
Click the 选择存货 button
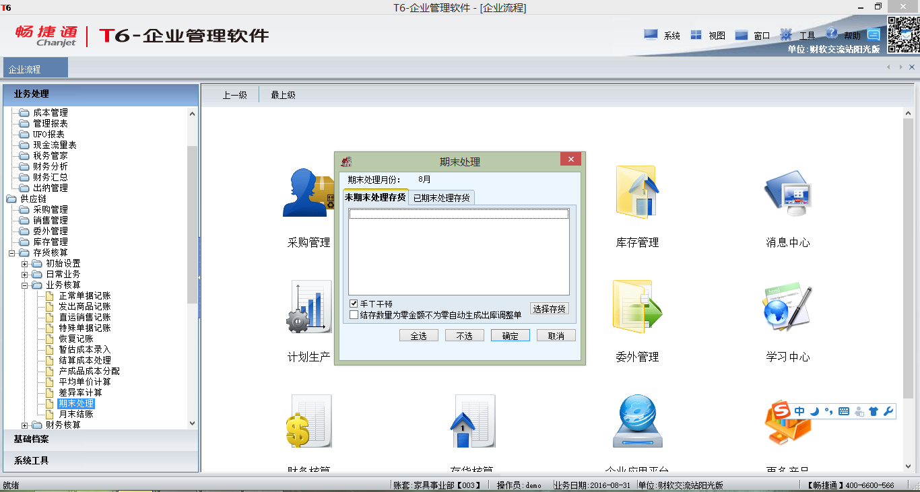550,309
